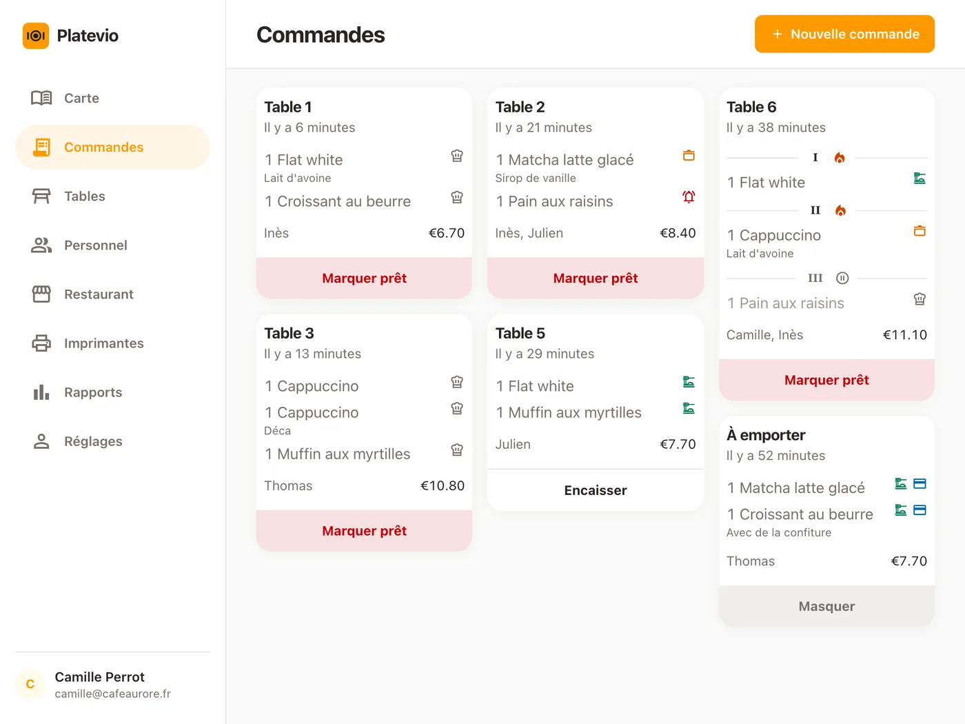Screen dimensions: 965x724
Task: Click Encaisser for Table 5
Action: click(x=596, y=490)
